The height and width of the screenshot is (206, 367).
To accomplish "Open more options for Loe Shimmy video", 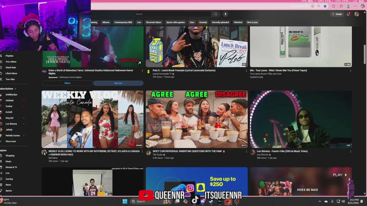I will tap(350, 151).
